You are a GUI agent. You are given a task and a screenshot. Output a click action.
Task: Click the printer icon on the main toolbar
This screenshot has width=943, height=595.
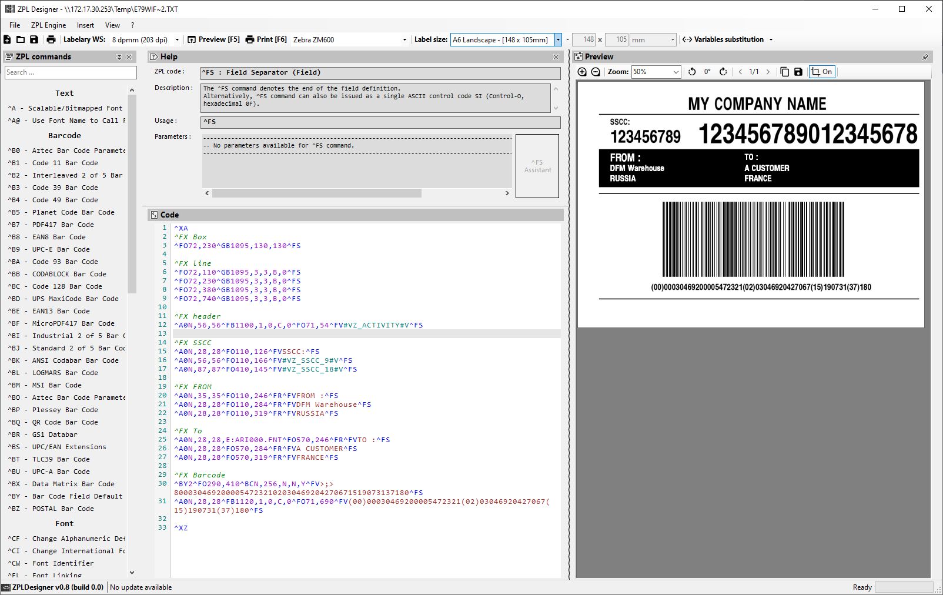coord(51,39)
